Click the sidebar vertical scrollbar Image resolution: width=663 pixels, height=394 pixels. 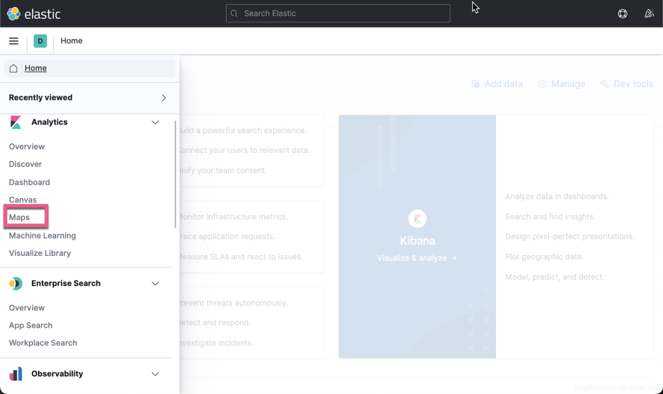pos(175,174)
